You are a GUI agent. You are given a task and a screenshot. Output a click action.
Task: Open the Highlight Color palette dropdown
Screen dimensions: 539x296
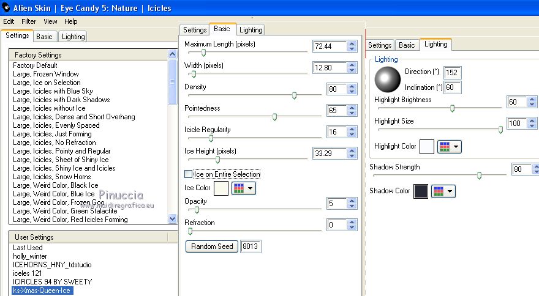pos(450,147)
